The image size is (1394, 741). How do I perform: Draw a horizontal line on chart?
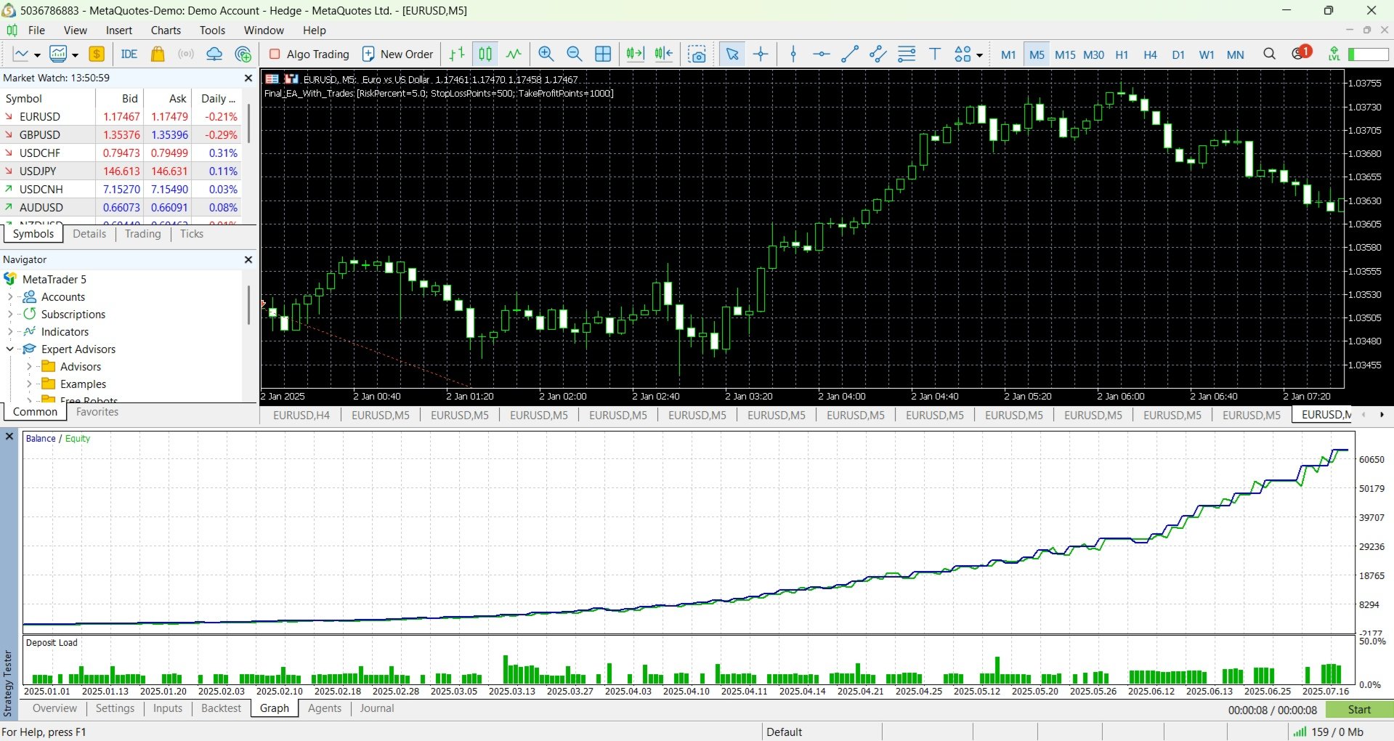coord(822,54)
